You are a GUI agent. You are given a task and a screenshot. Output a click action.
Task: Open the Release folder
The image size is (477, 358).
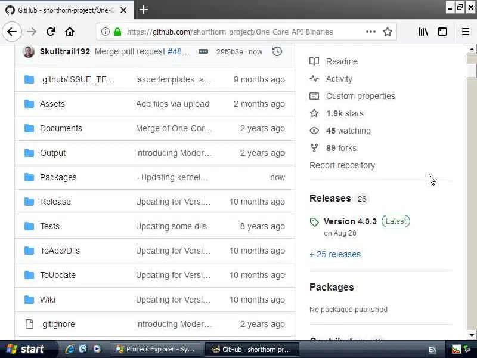(55, 202)
